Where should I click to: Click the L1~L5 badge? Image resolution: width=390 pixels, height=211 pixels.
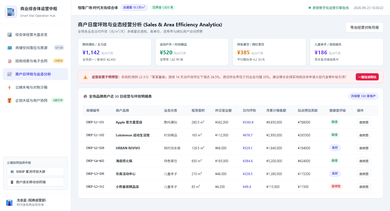59,48
